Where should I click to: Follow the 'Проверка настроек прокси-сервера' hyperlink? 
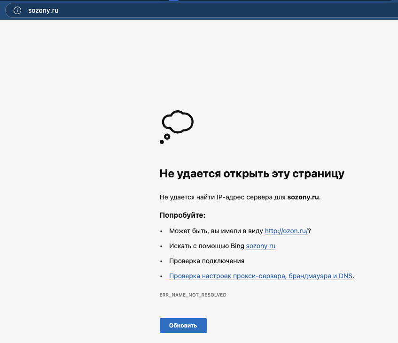pyautogui.click(x=261, y=276)
